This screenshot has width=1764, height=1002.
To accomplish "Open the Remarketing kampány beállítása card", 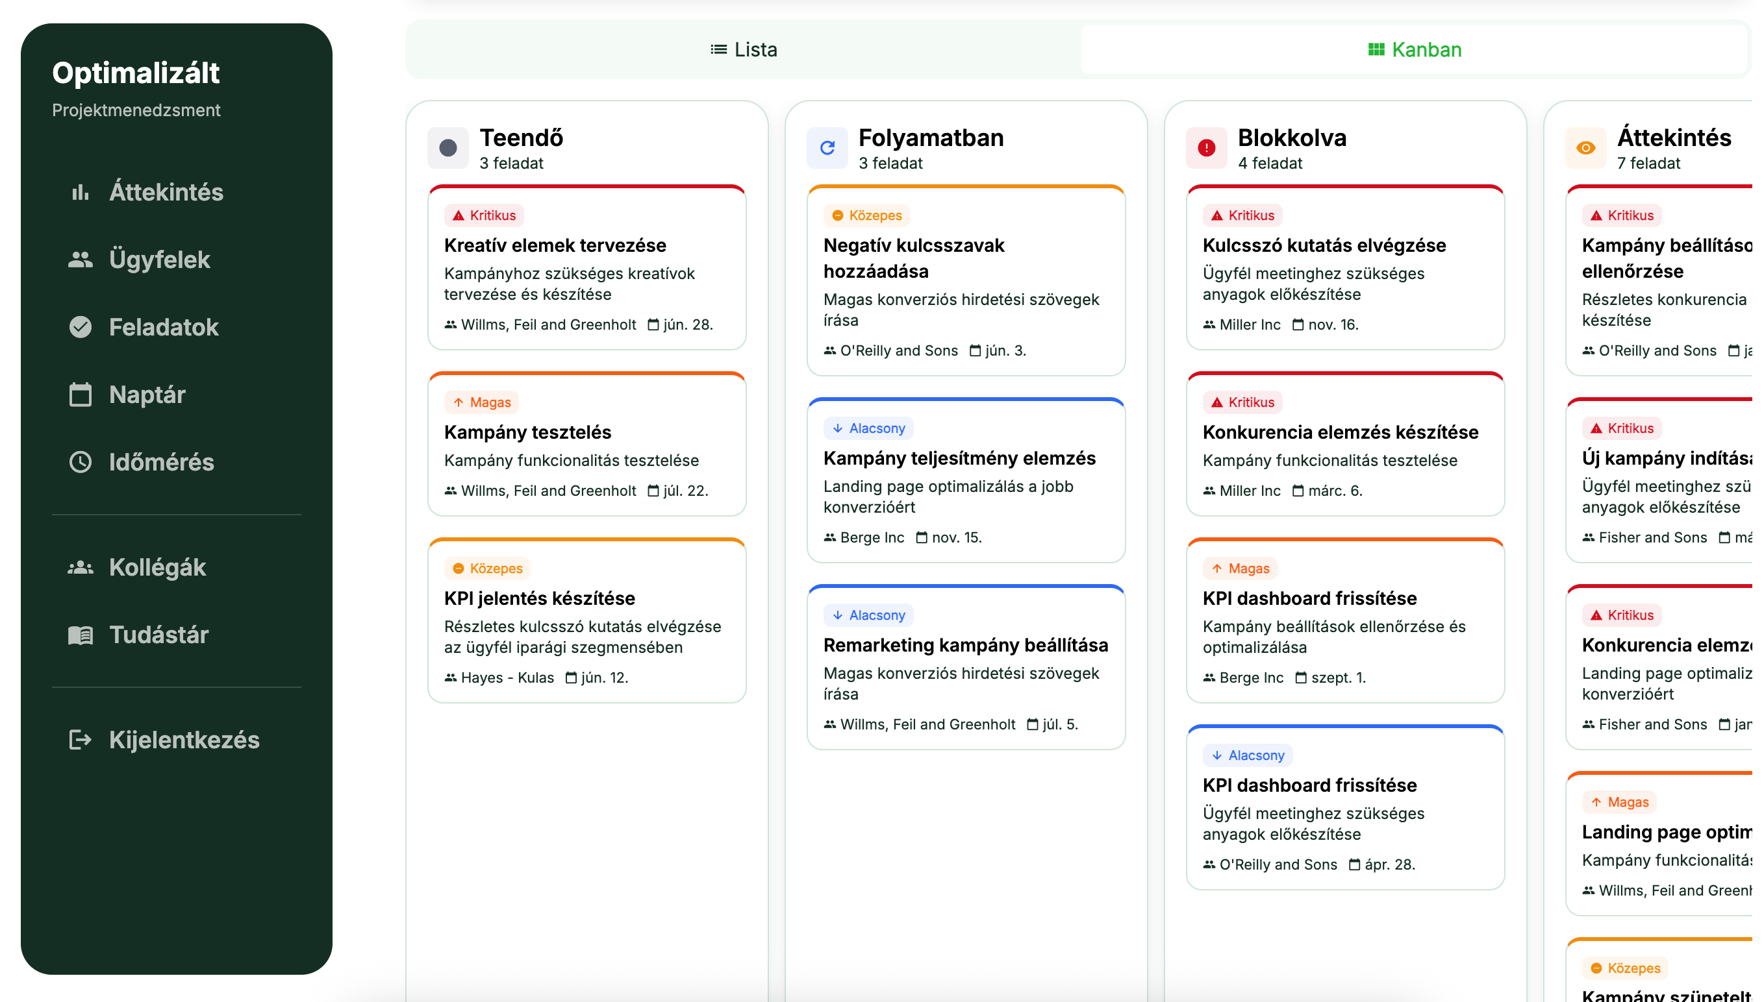I will click(x=965, y=645).
